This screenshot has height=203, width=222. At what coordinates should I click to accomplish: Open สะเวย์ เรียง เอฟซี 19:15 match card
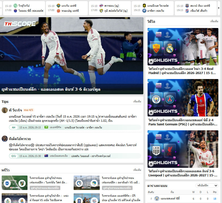[196, 8]
